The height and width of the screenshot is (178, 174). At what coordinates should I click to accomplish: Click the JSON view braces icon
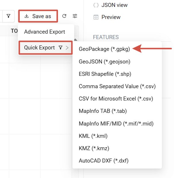pos(96,5)
